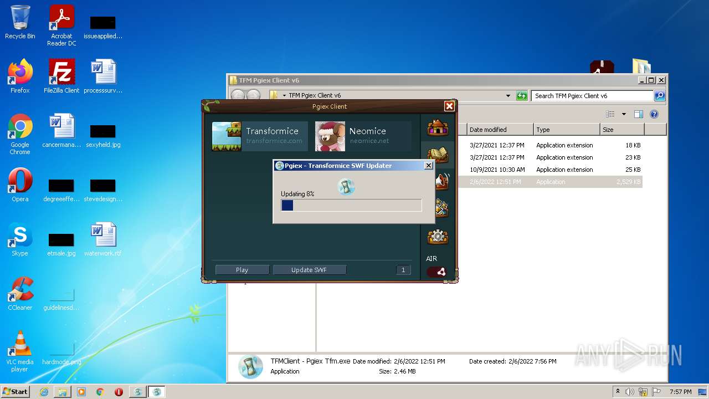Sort by Size column header
The width and height of the screenshot is (709, 399).
[622, 130]
